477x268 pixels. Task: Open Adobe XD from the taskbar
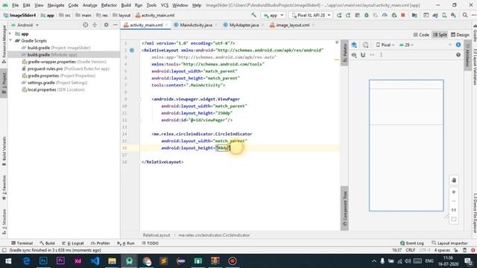pos(78,261)
